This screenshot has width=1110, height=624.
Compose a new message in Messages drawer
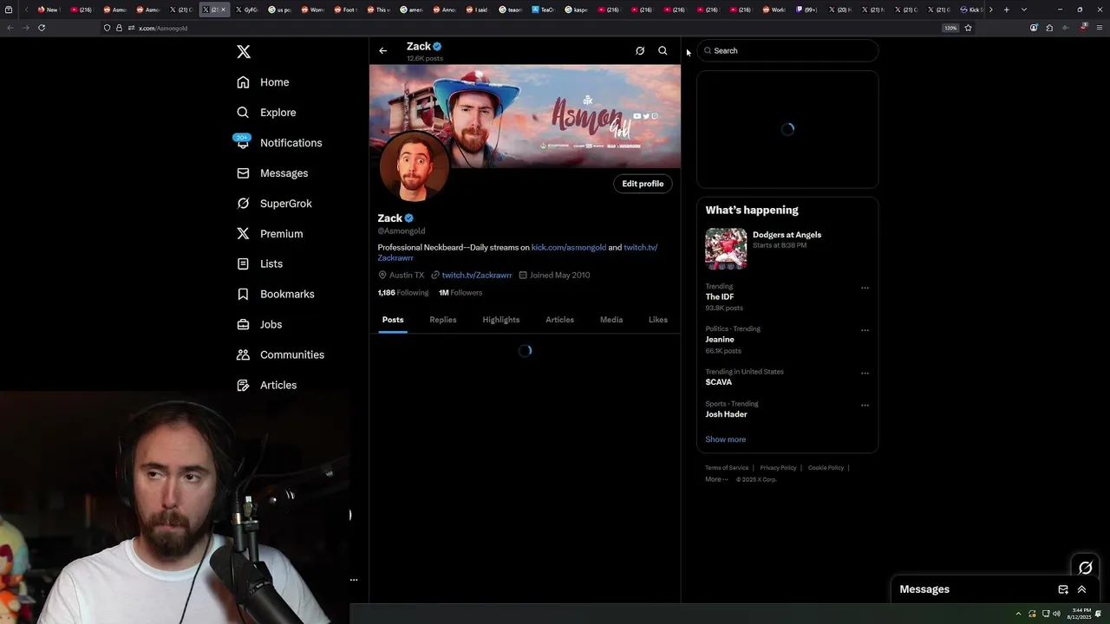[x=1063, y=589]
